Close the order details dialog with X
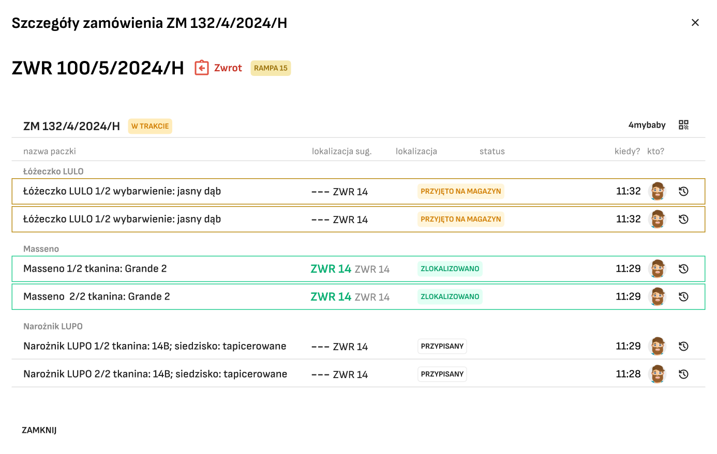The height and width of the screenshot is (454, 717). point(695,22)
